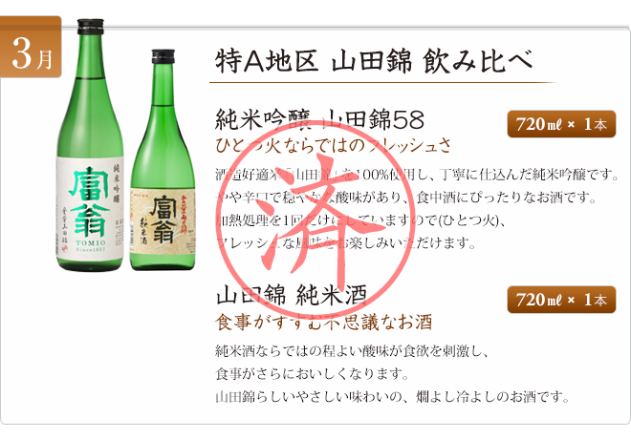Click the heading 特A地区 山田錦 飲み比べ
The width and height of the screenshot is (631, 439).
(374, 61)
